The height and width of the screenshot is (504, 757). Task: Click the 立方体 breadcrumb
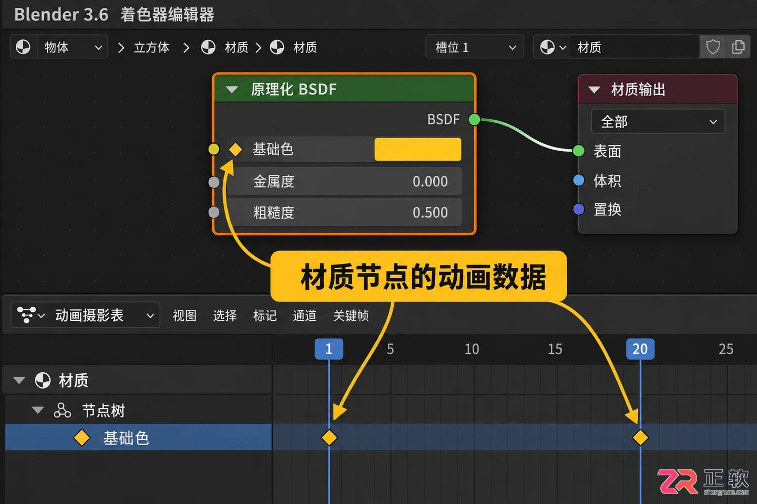coord(152,47)
